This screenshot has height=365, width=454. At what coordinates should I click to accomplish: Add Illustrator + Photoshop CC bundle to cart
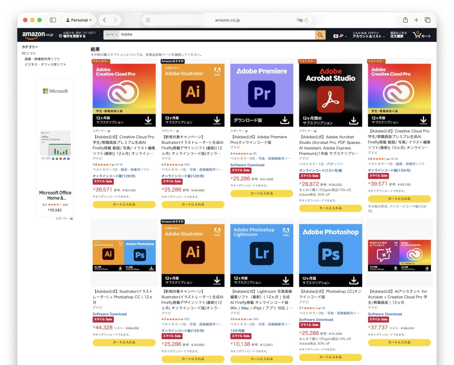pyautogui.click(x=124, y=342)
